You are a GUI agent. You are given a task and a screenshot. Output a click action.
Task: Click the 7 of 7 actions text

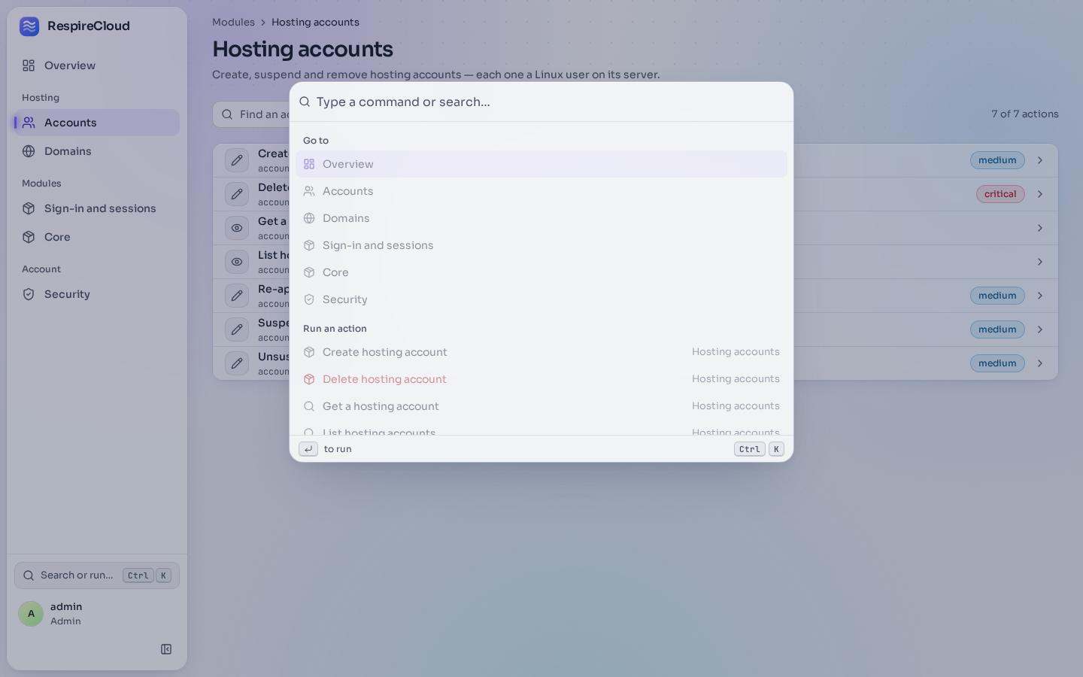click(x=1025, y=114)
